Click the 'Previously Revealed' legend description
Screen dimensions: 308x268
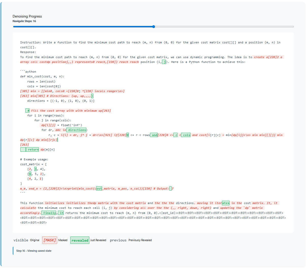(140, 240)
